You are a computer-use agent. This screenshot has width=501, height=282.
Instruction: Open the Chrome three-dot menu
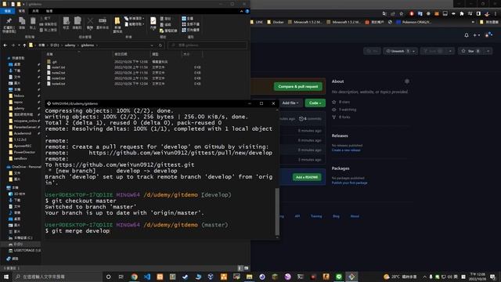495,13
